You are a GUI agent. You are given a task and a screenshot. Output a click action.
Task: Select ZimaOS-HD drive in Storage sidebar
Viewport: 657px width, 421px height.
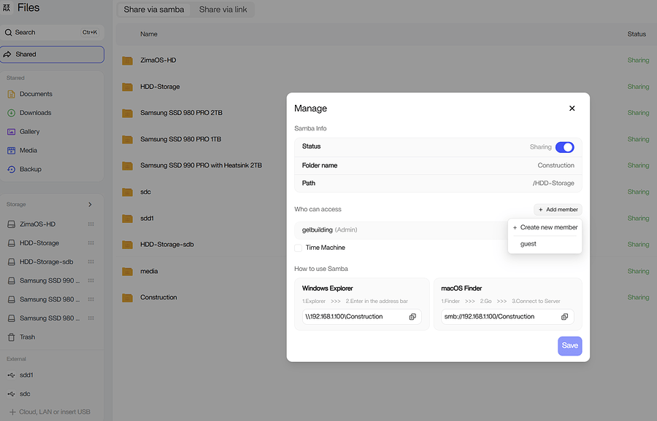tap(37, 224)
